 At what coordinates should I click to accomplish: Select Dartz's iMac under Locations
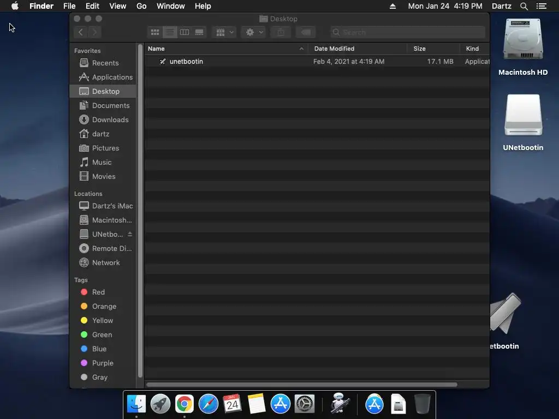103,206
